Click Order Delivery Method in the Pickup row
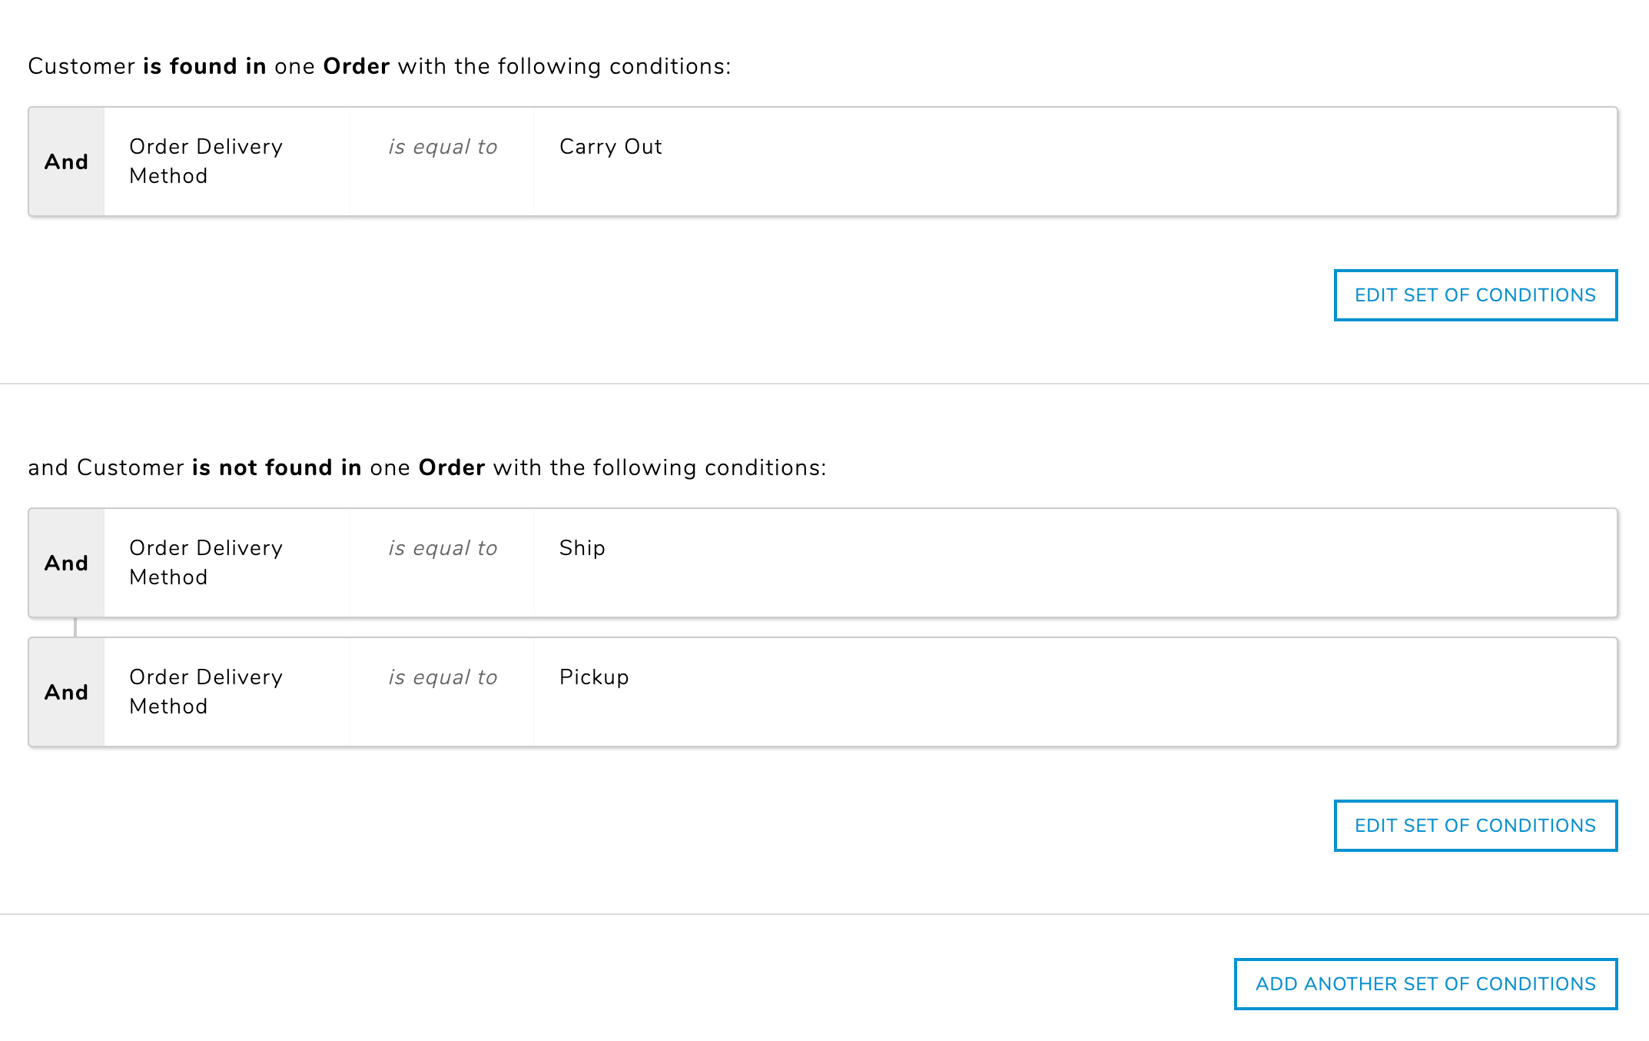 point(206,692)
